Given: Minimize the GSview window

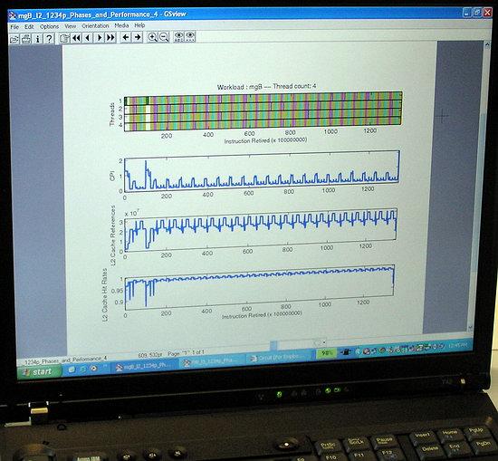Looking at the screenshot, I should pyautogui.click(x=466, y=13).
